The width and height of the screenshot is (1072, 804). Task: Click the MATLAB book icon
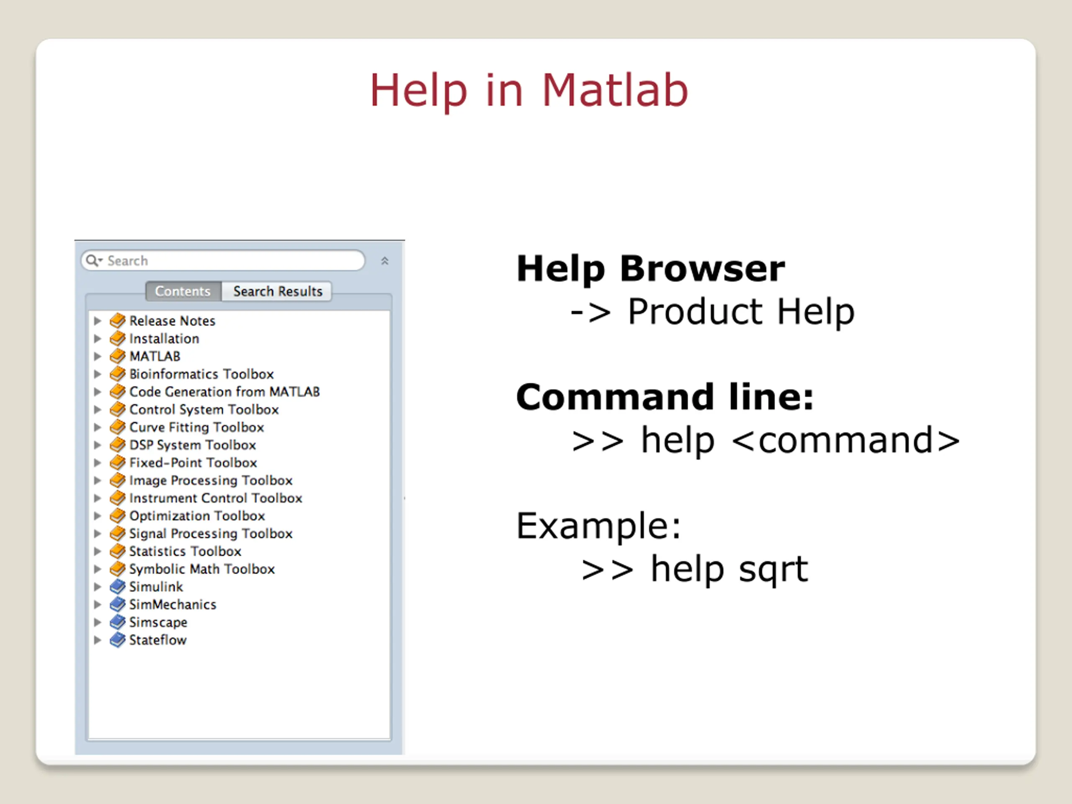click(117, 356)
